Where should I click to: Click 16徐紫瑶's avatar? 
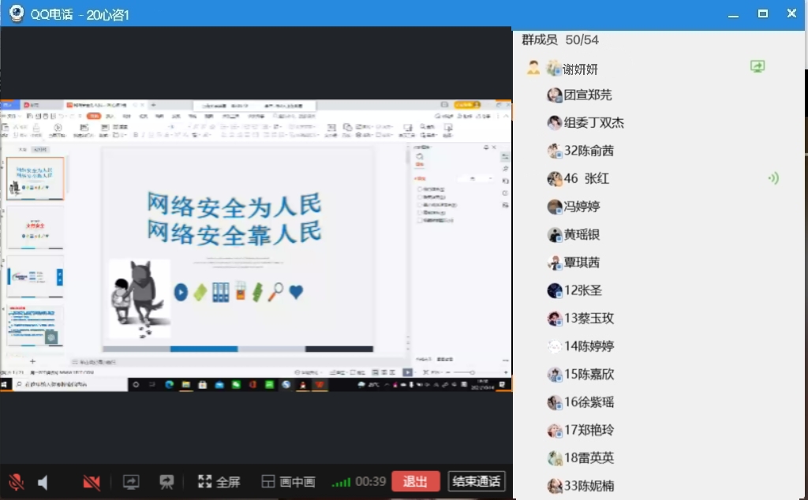[555, 402]
